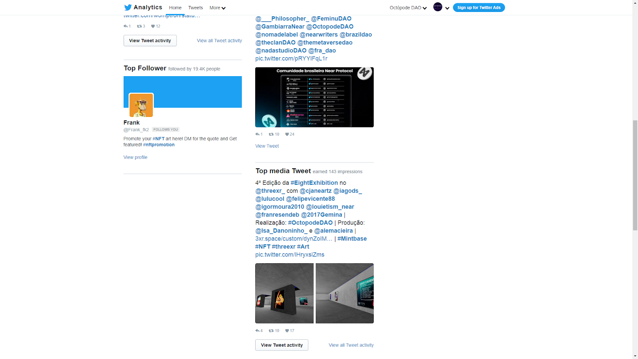
Task: Open the 3xr.space/custom link
Action: 294,239
